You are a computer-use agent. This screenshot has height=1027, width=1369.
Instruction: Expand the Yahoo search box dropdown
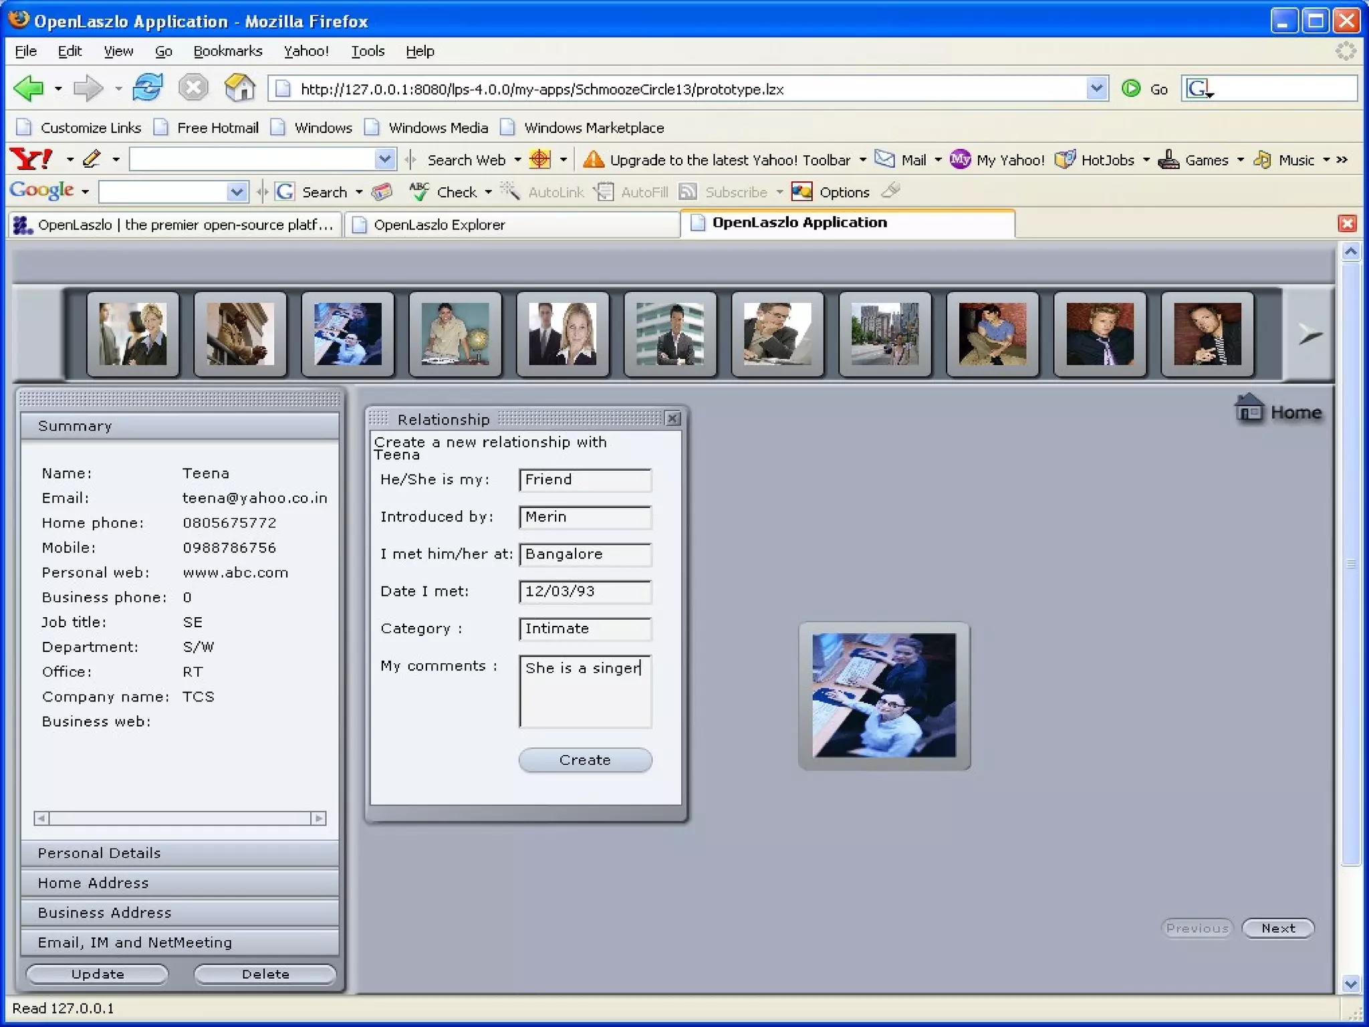[384, 159]
